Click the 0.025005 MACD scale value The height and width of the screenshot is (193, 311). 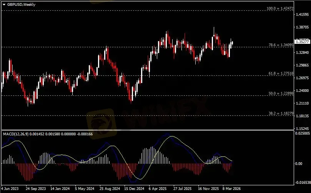(303, 133)
